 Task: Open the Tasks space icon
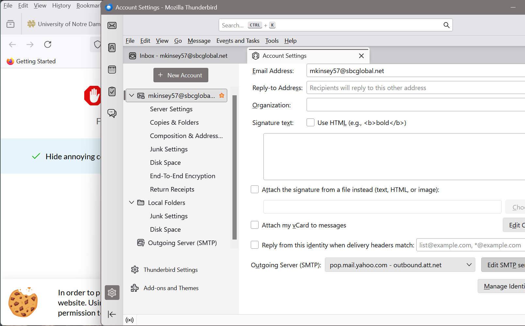coord(112,91)
